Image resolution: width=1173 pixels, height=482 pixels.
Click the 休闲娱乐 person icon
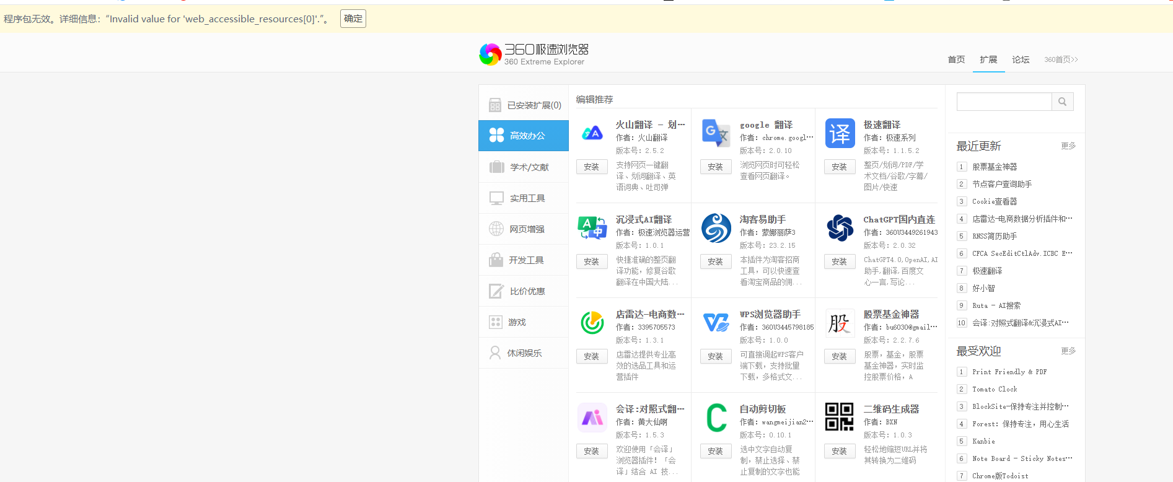tap(495, 353)
